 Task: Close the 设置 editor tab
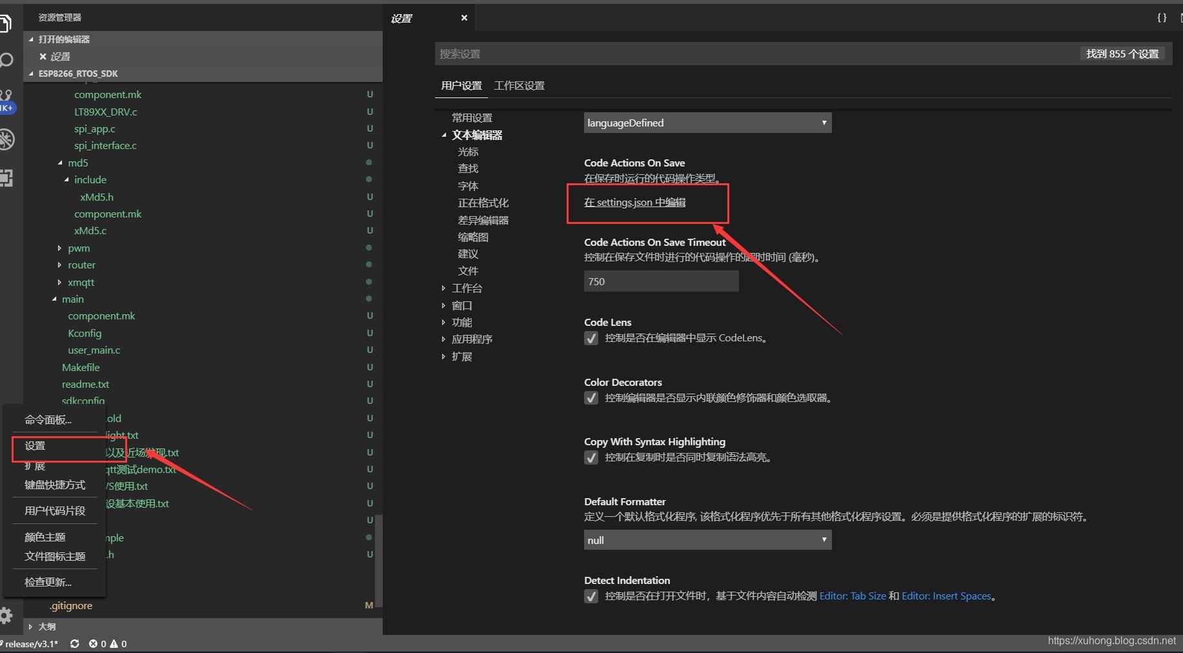point(464,18)
